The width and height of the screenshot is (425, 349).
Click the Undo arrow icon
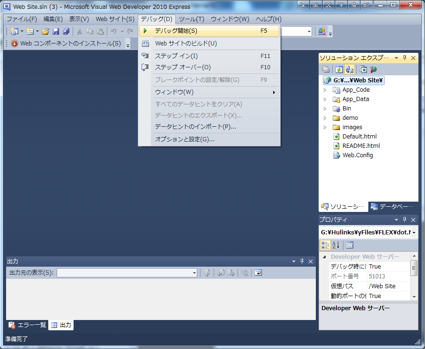(113, 31)
